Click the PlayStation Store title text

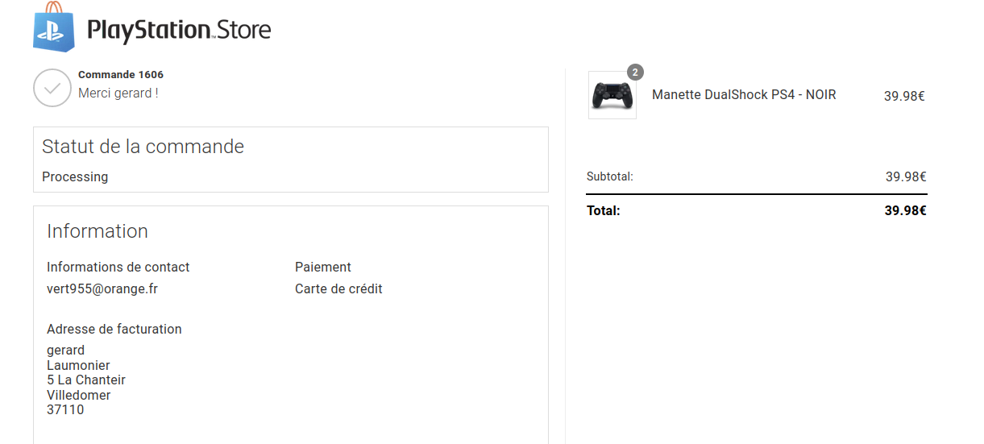point(178,31)
